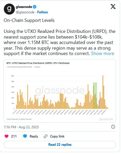This screenshot has width=121, height=154.
Task: Click the Copy link text
Action: click(x=57, y=136)
